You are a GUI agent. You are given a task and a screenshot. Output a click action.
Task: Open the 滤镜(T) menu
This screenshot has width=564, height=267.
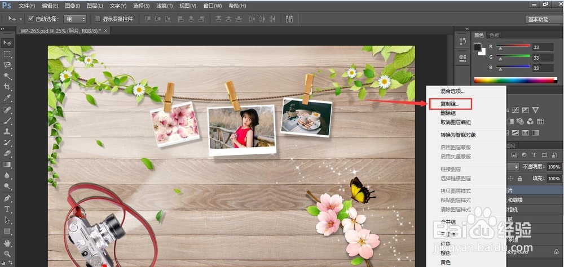click(164, 6)
